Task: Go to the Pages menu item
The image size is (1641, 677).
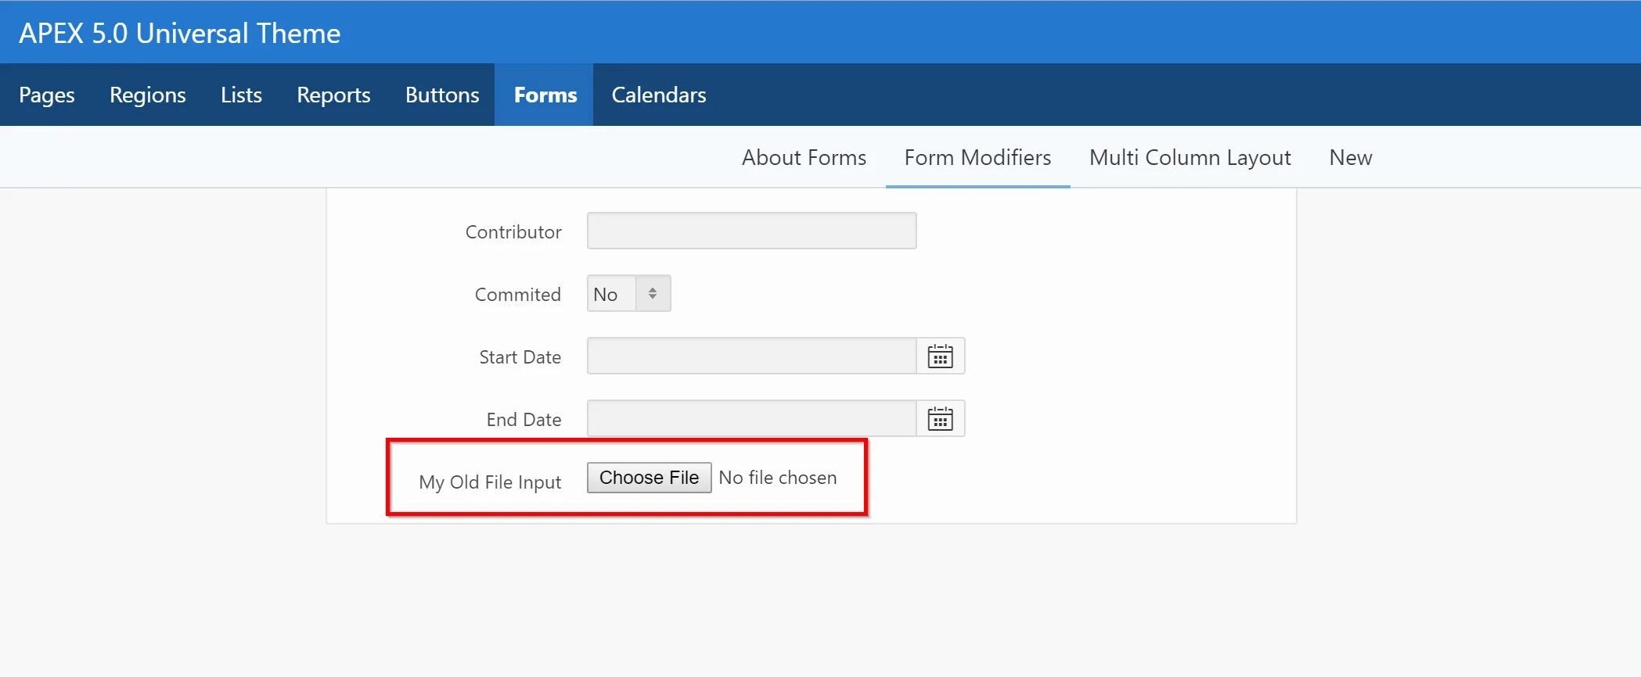Action: [x=47, y=95]
